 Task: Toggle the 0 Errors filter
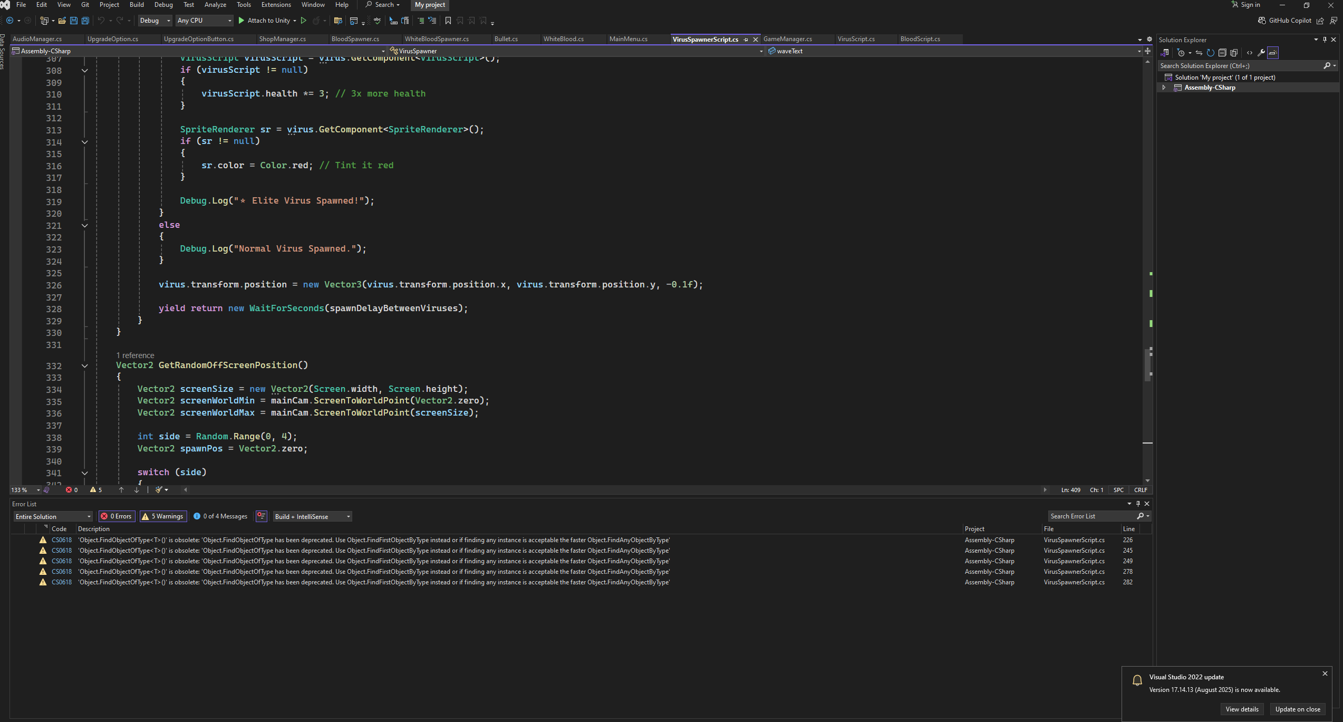pyautogui.click(x=117, y=516)
